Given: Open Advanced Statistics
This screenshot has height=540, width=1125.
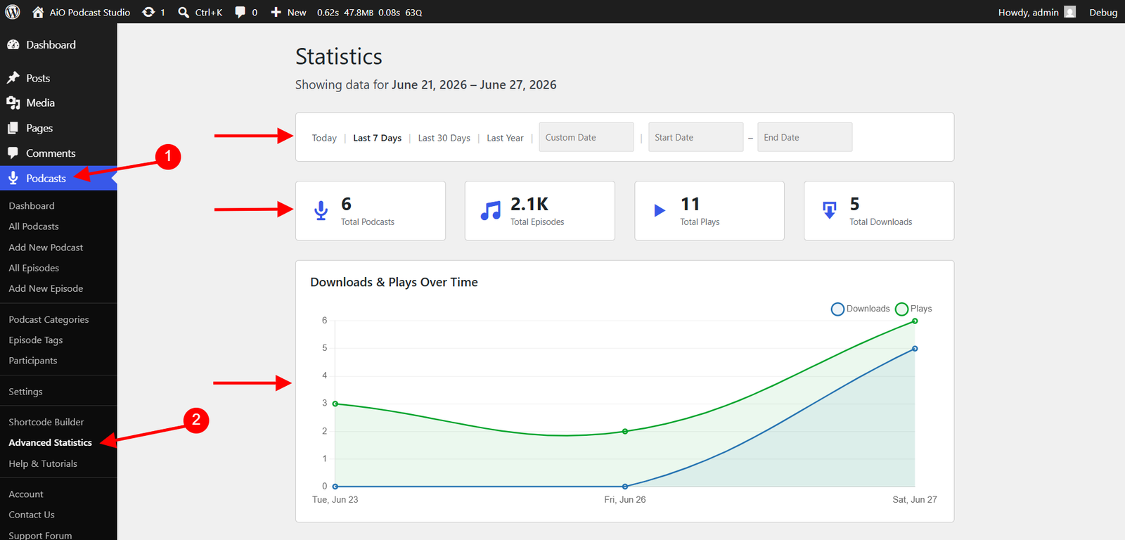Looking at the screenshot, I should coord(50,442).
